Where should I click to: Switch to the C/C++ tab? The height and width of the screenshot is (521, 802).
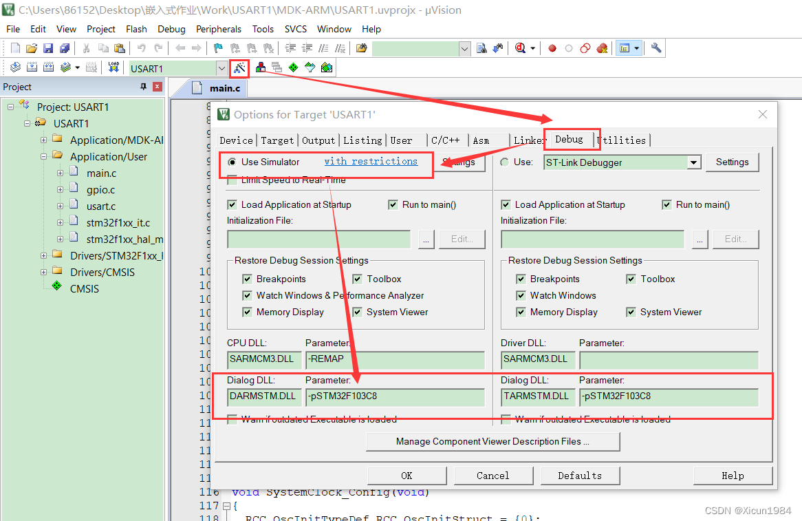[x=446, y=140]
